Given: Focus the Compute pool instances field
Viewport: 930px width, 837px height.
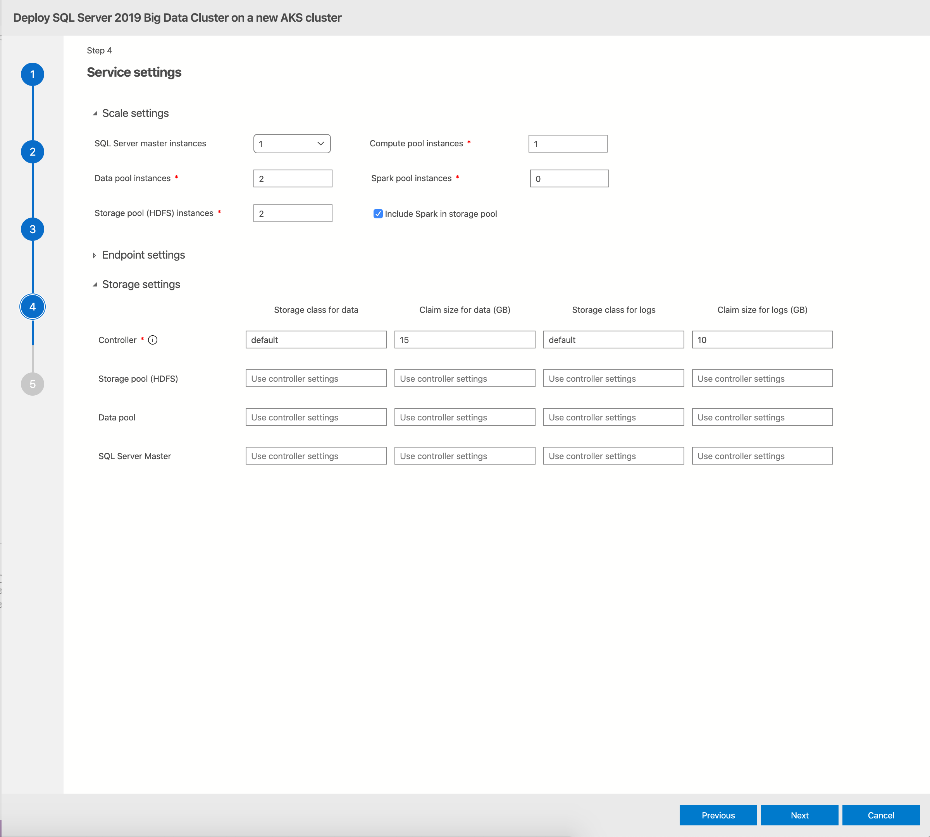Looking at the screenshot, I should pyautogui.click(x=568, y=144).
